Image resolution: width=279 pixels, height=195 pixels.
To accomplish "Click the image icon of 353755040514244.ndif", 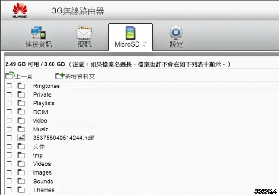I will coord(21,138).
